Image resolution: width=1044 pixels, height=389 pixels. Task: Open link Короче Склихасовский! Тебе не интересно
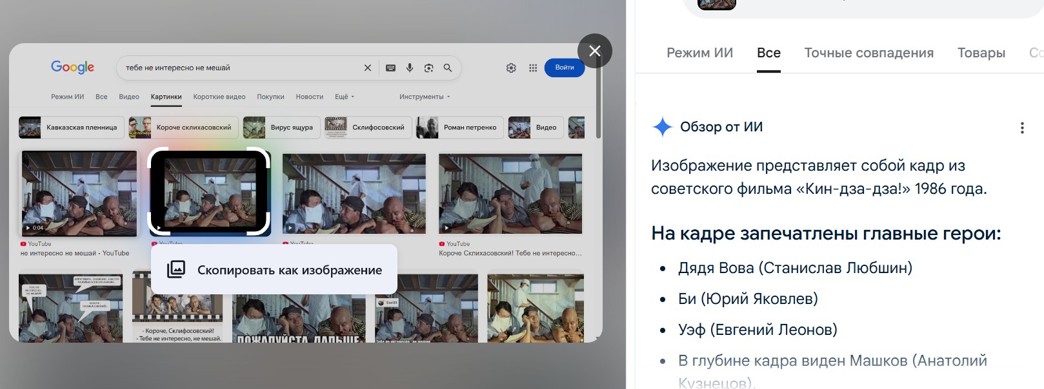click(510, 253)
